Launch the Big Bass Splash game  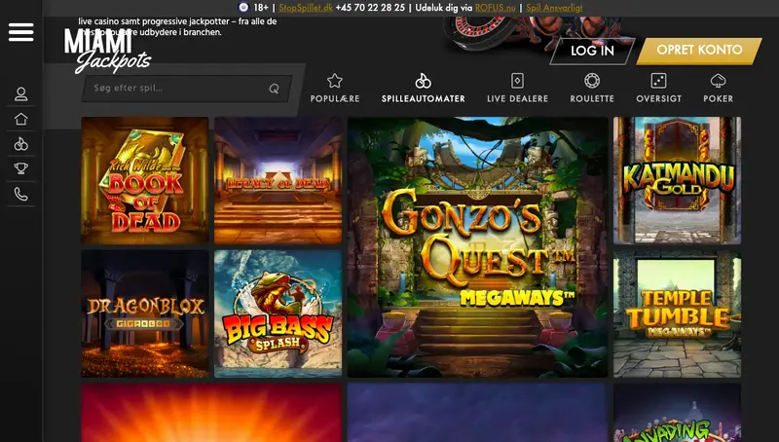point(278,313)
